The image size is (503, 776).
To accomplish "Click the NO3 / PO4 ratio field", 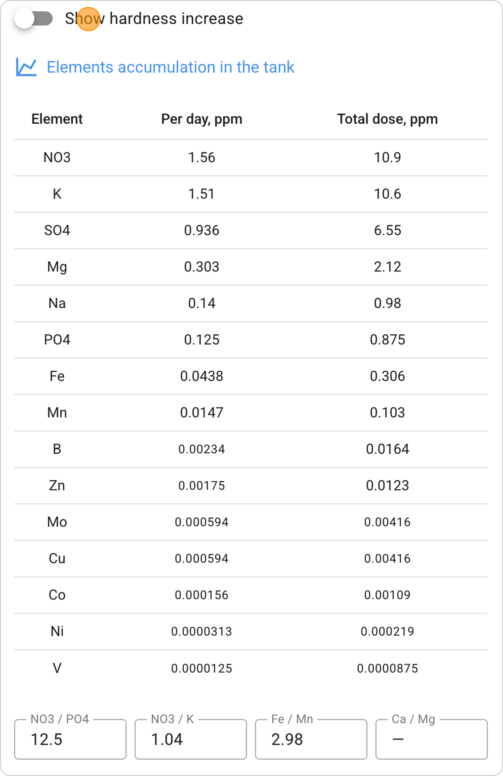I will [70, 739].
